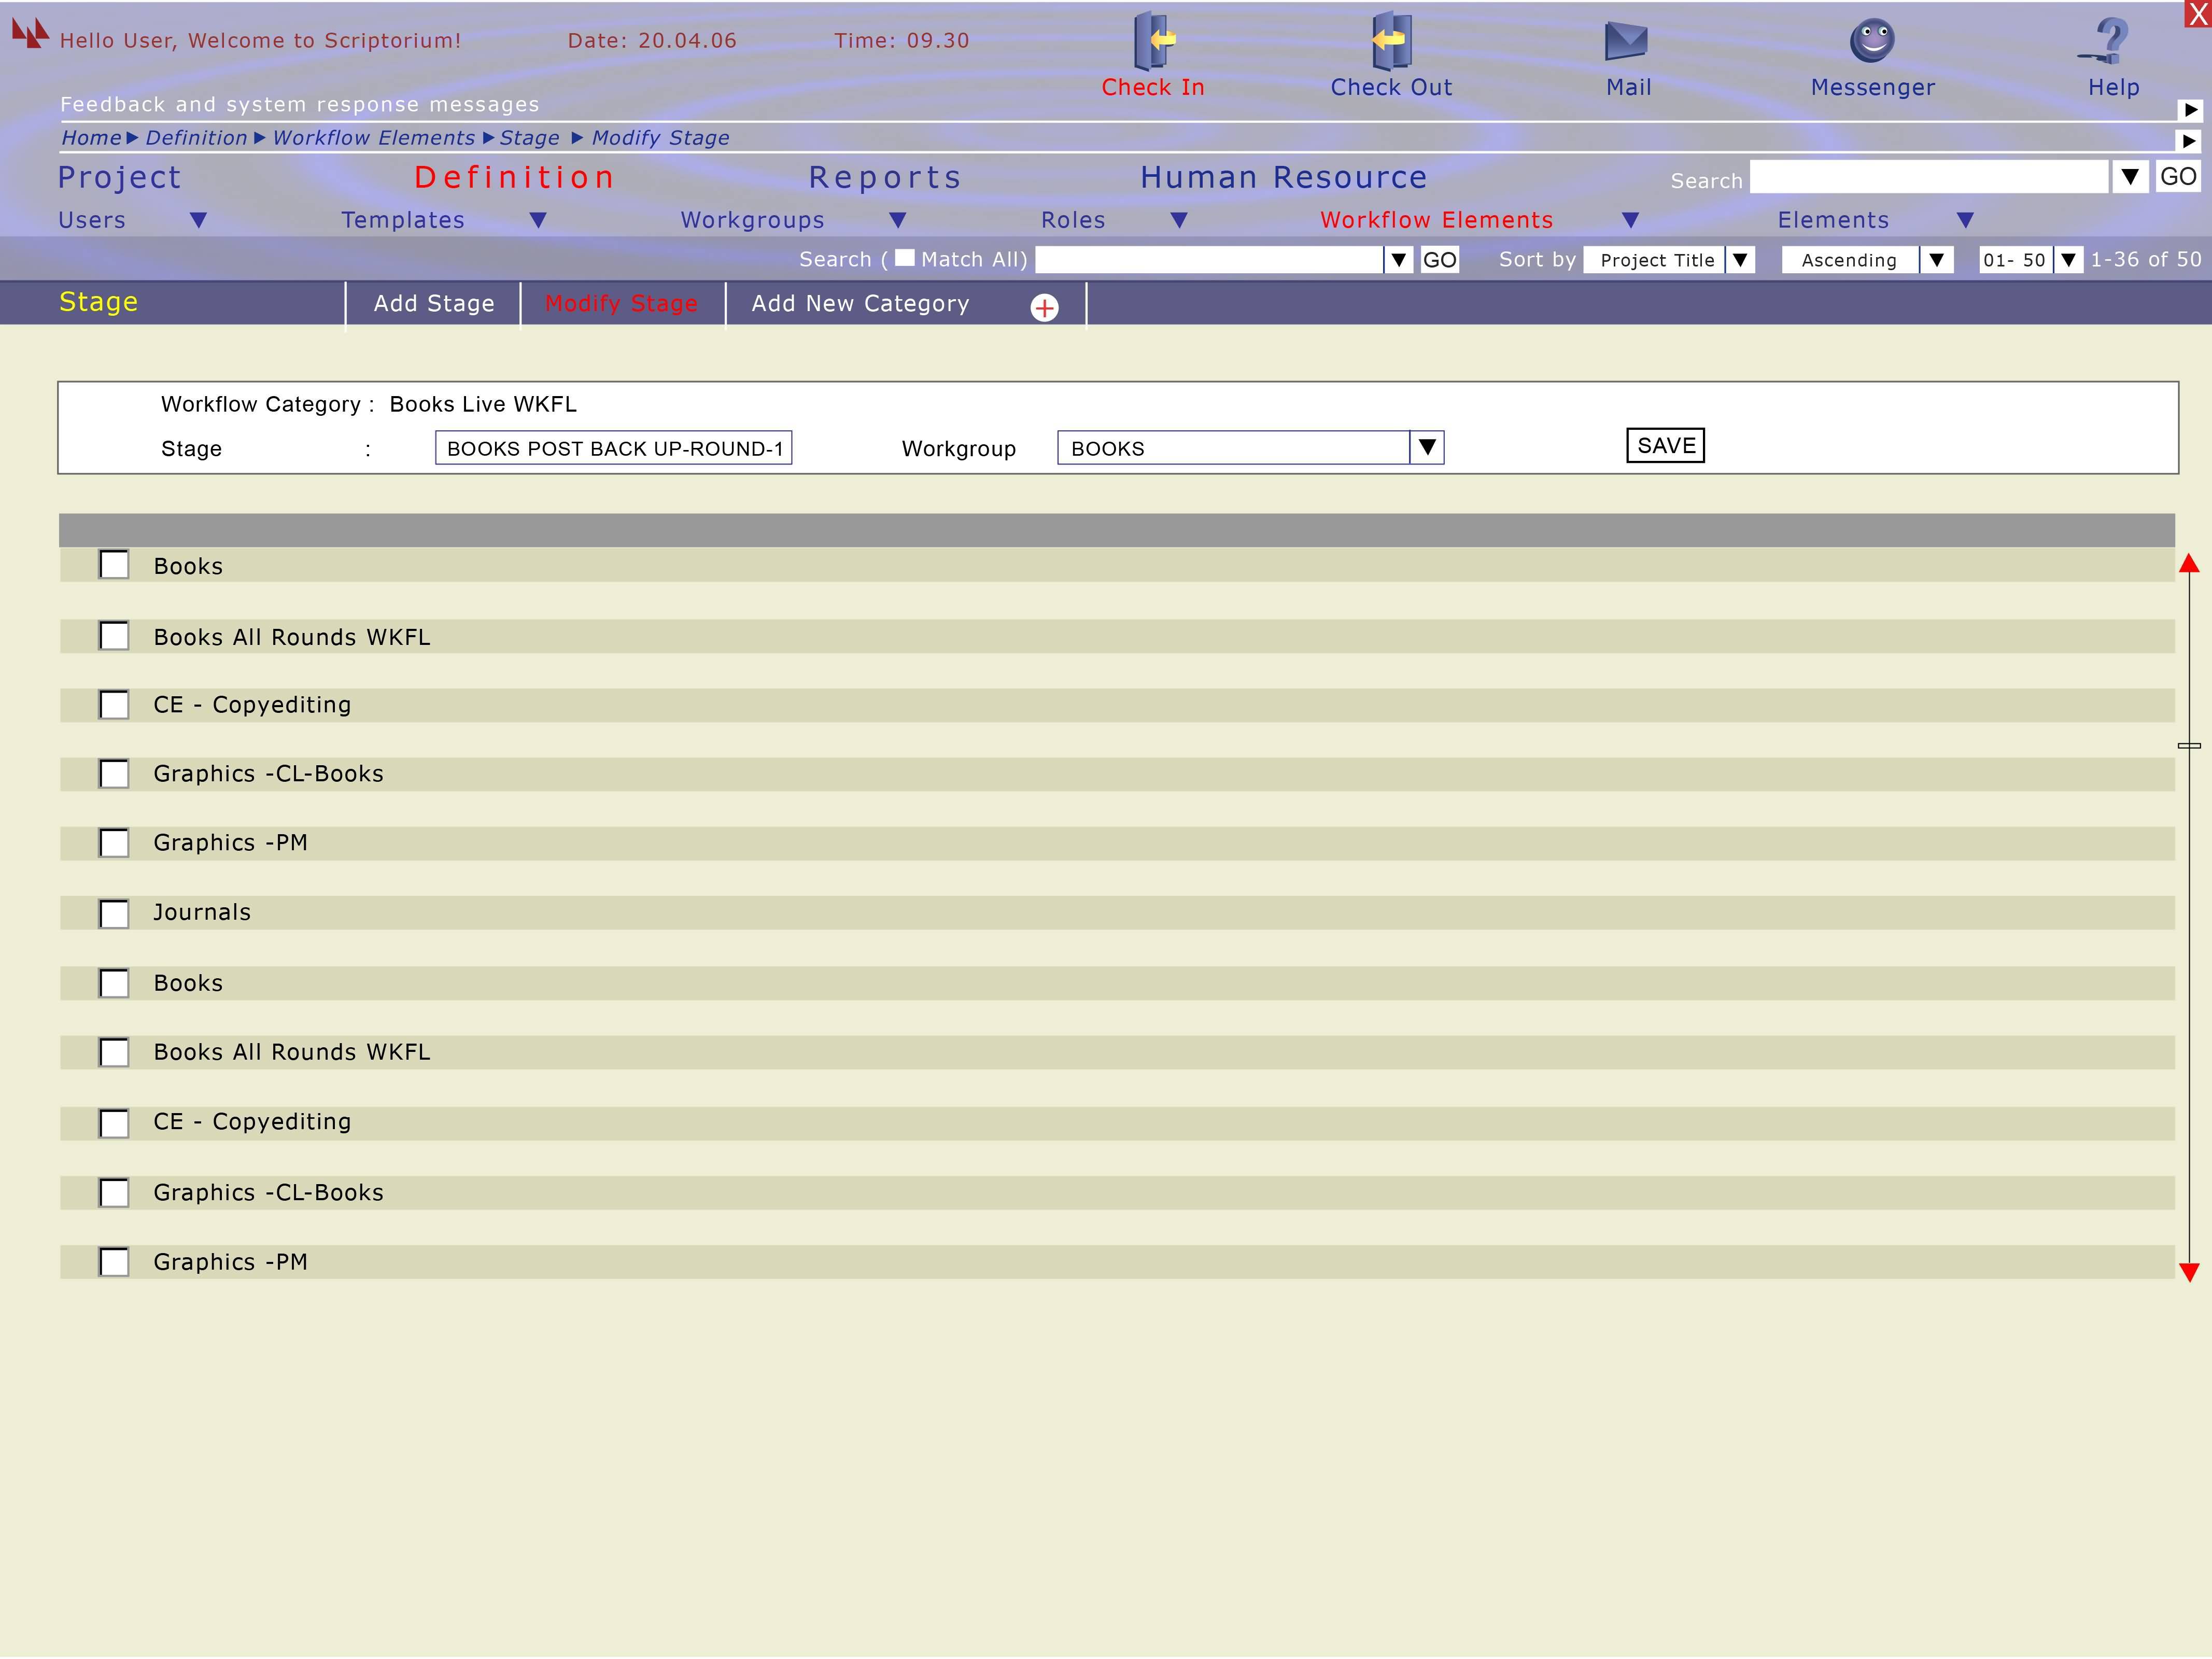Click the red scroll-up arrow
The image size is (2212, 1659).
coord(2189,564)
